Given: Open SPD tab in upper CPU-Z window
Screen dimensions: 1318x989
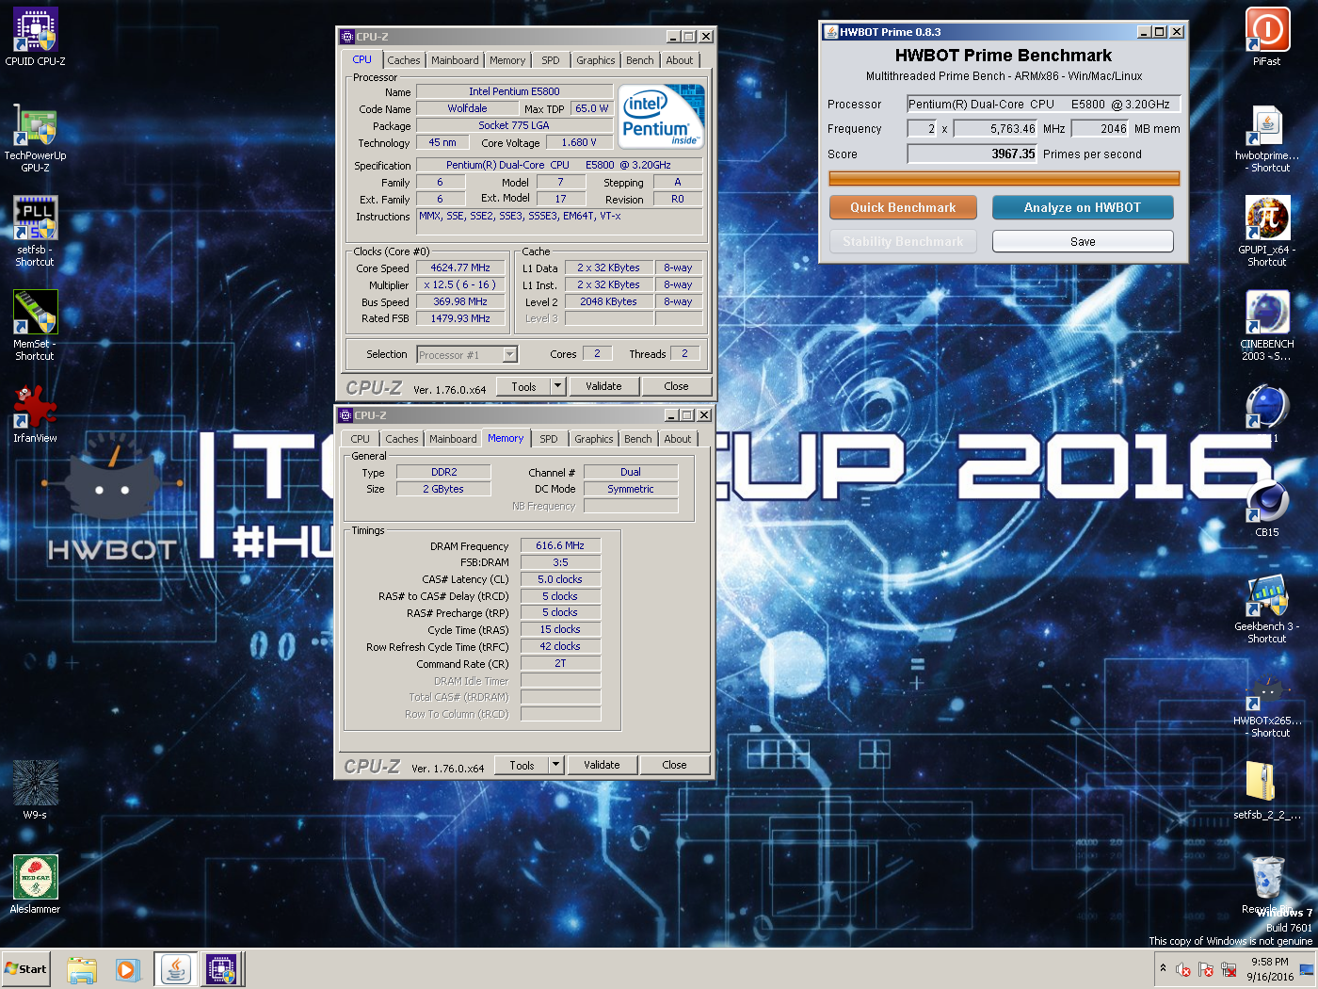Looking at the screenshot, I should (551, 60).
